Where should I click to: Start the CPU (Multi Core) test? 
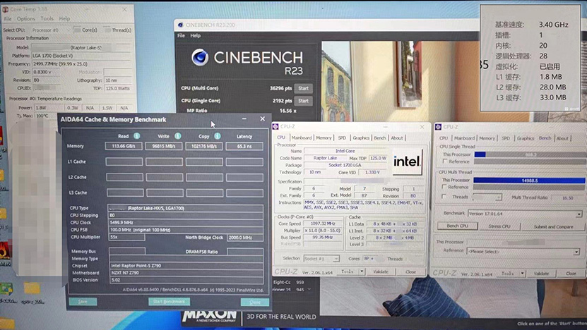303,89
